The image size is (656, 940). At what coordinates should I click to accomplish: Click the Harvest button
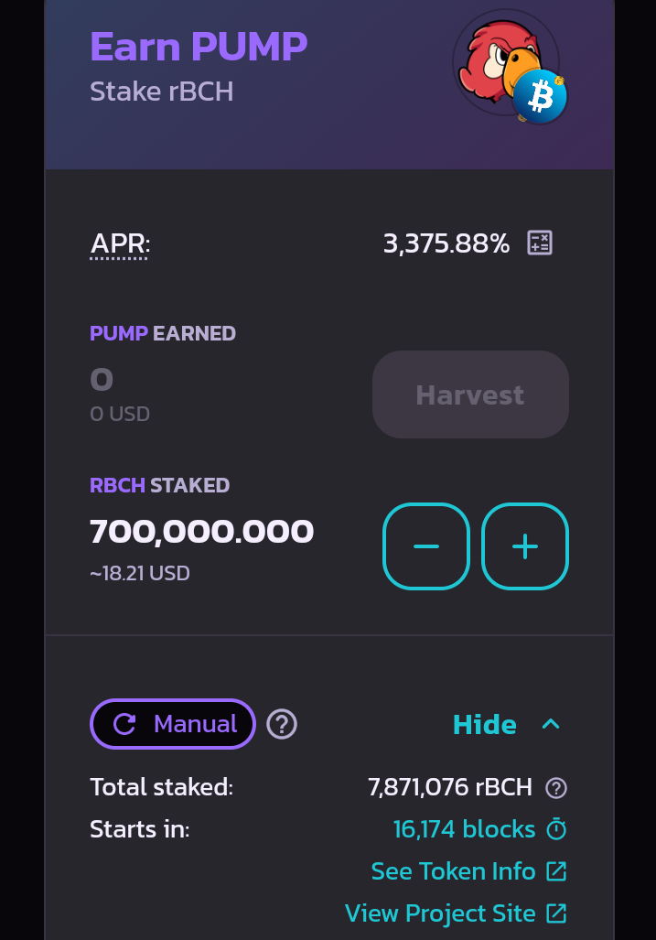point(470,394)
